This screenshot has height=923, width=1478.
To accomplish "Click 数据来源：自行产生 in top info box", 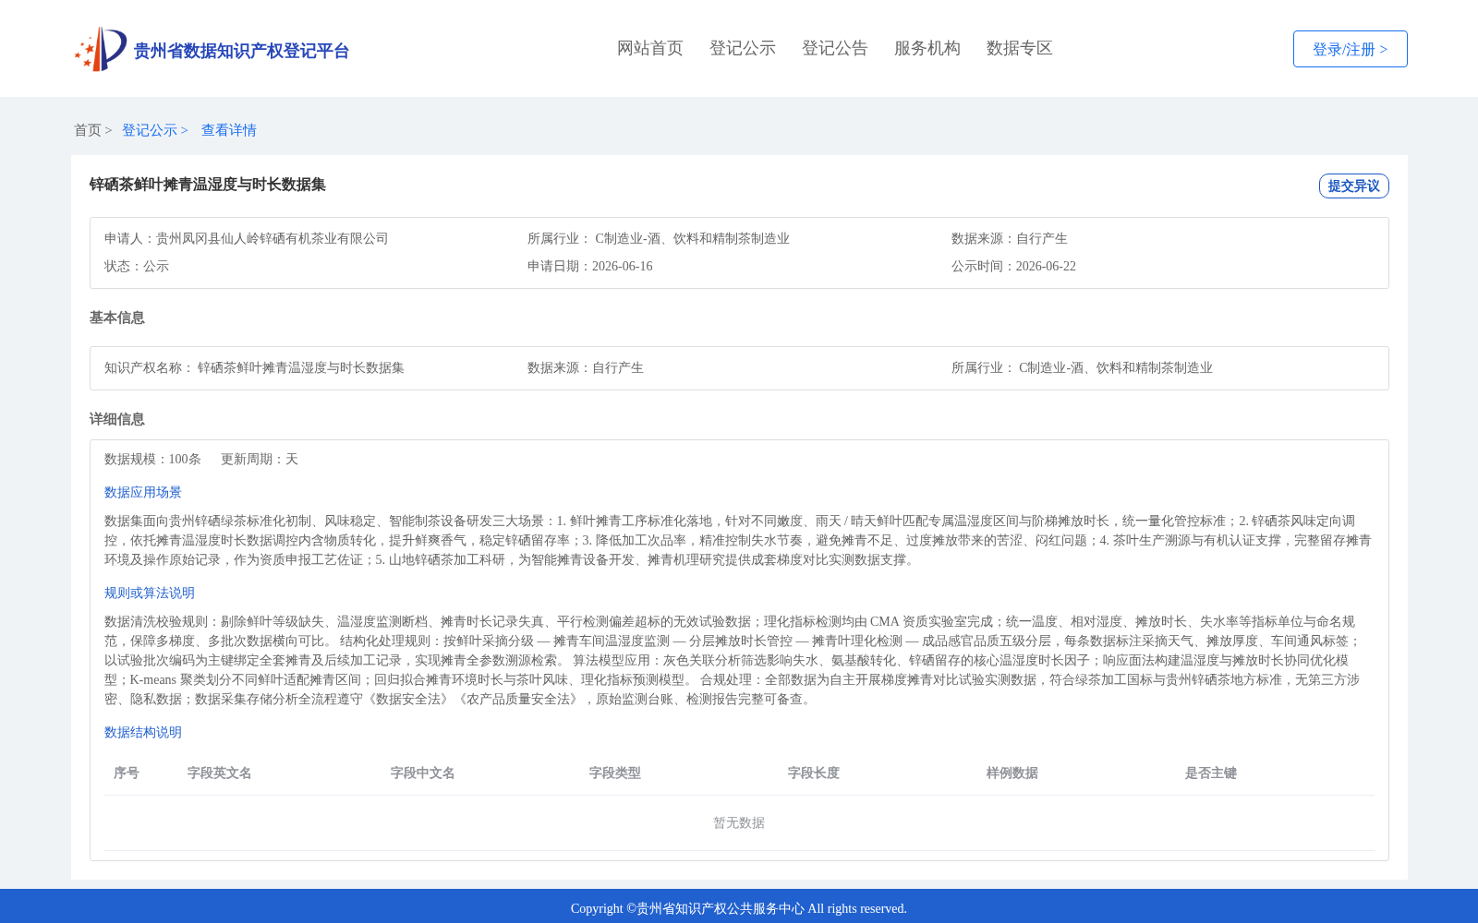I will [x=1010, y=238].
